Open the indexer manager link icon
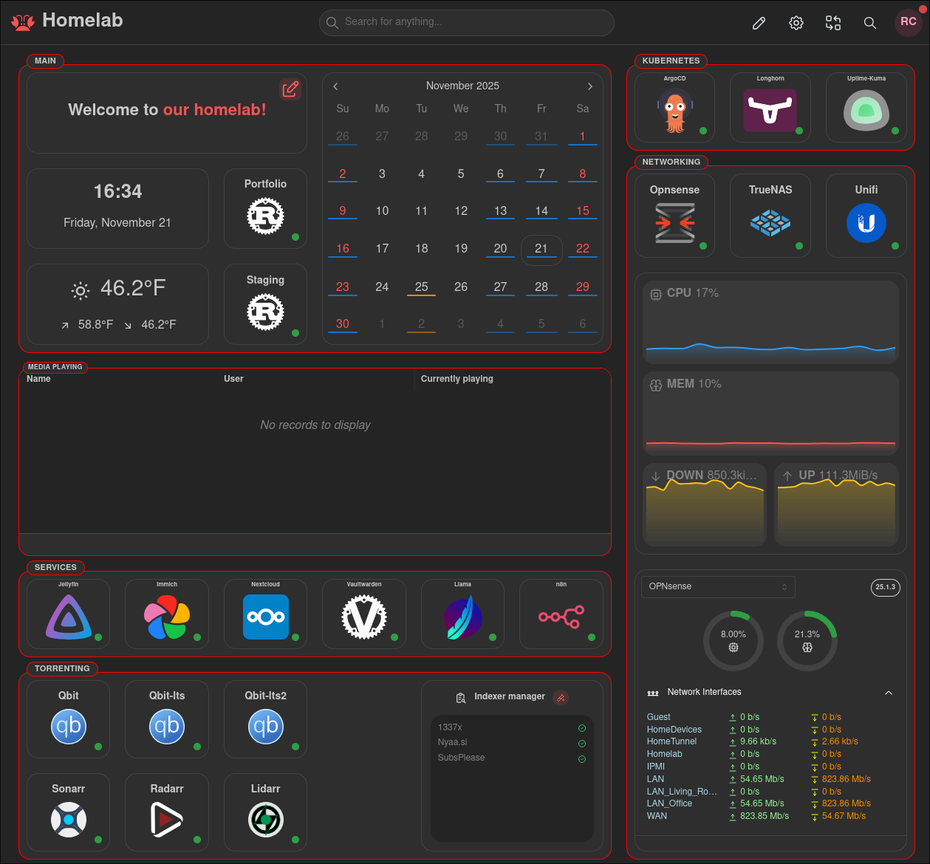 pos(561,697)
